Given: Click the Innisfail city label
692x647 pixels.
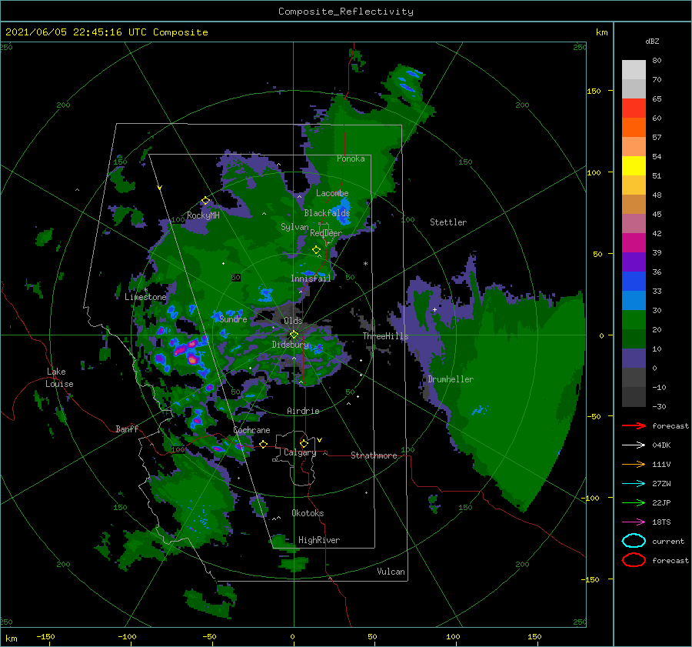Looking at the screenshot, I should coord(311,278).
